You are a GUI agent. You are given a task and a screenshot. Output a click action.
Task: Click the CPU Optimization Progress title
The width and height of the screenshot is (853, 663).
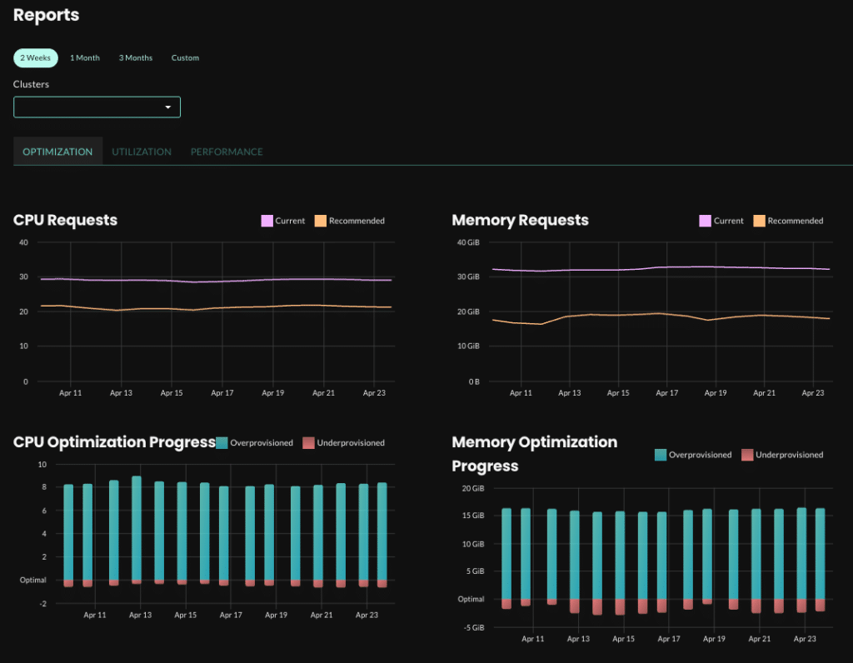(x=114, y=441)
